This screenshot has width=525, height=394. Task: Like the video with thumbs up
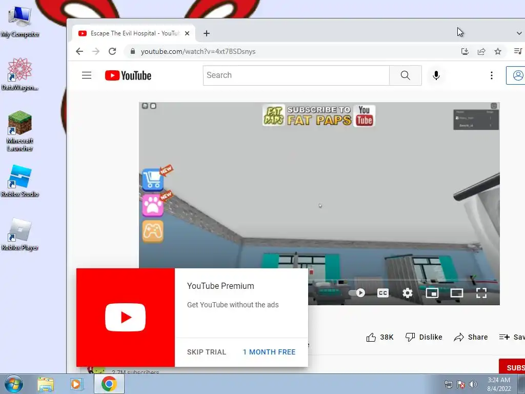tap(380, 337)
